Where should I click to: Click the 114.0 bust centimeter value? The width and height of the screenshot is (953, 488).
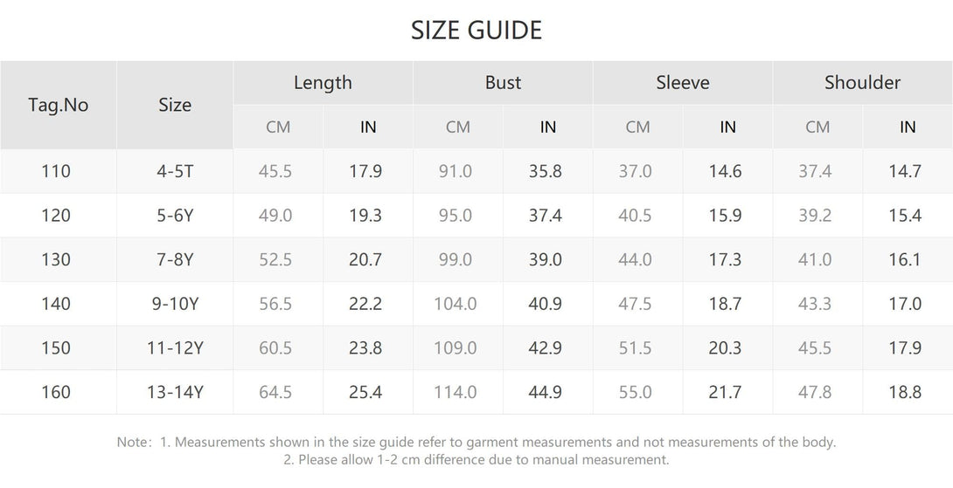pos(456,393)
